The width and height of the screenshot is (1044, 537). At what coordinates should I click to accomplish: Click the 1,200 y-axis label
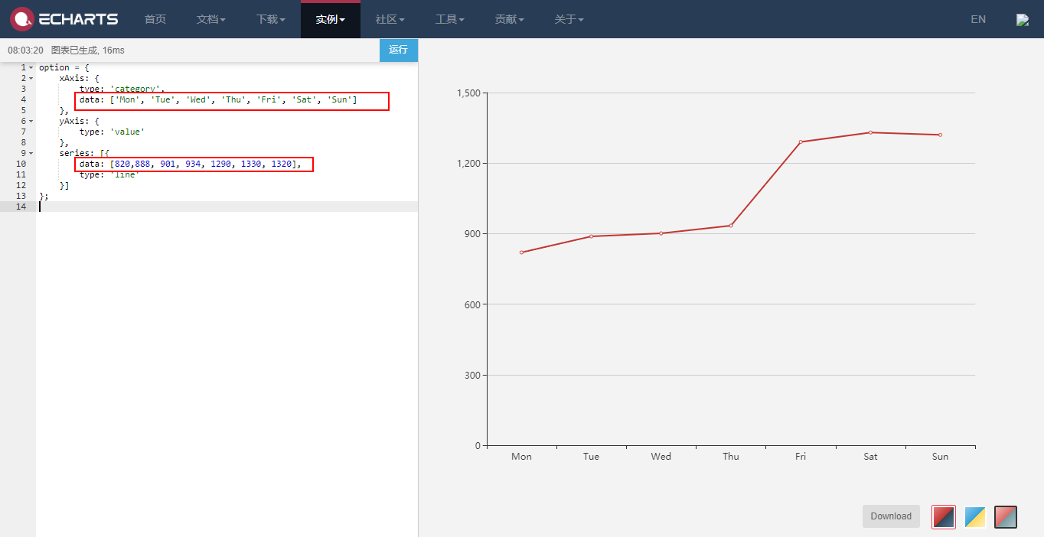pyautogui.click(x=468, y=164)
